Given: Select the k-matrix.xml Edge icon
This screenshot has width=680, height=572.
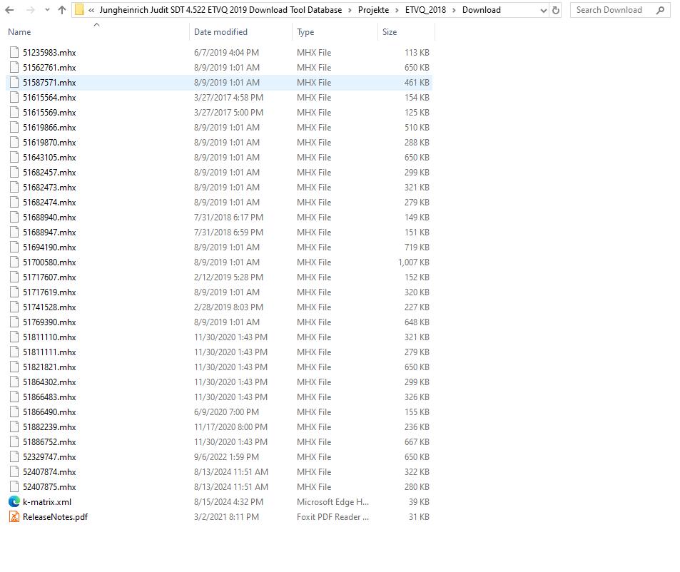Looking at the screenshot, I should tap(14, 502).
